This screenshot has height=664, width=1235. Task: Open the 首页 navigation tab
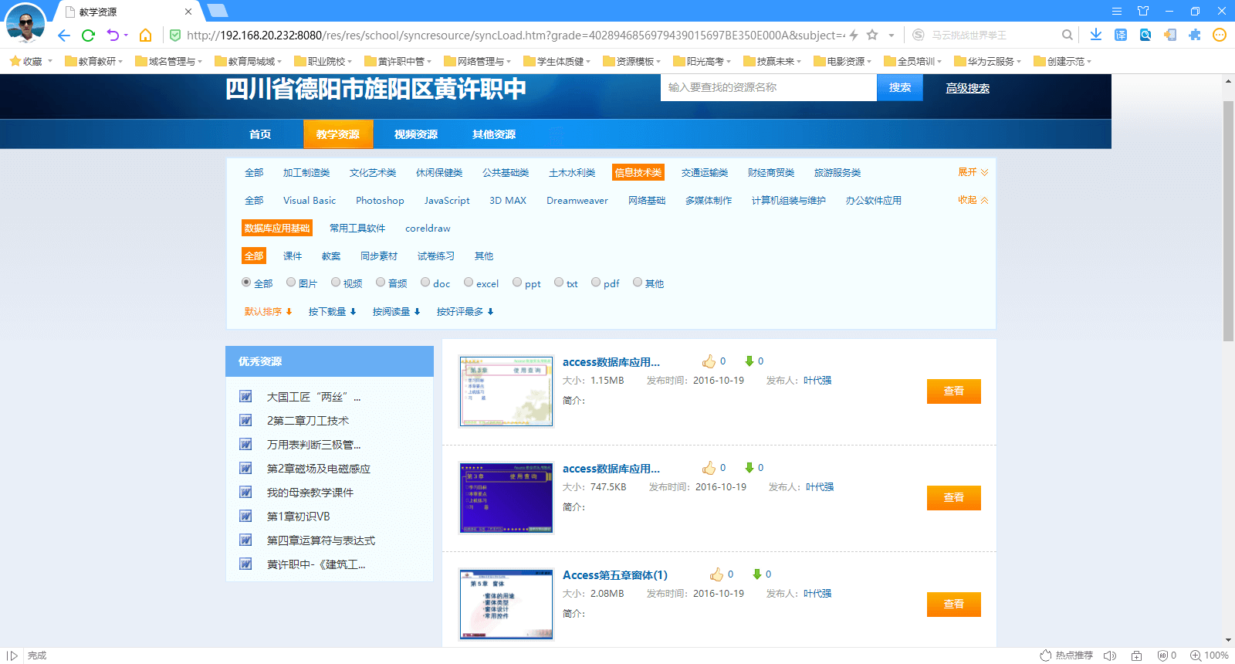[x=260, y=134]
